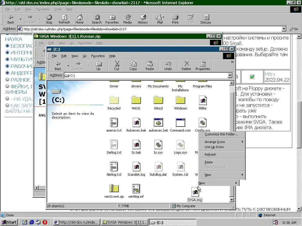
Task: Click the Opera icon in Quick Launch
Action: point(45,222)
